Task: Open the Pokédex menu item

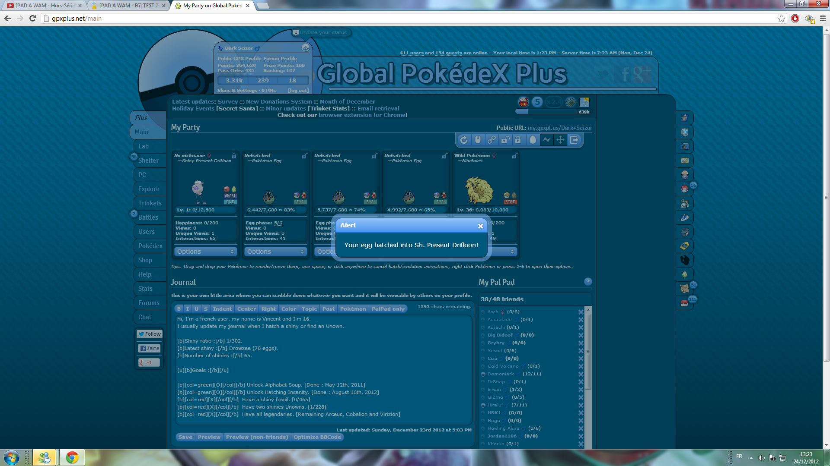Action: tap(150, 246)
